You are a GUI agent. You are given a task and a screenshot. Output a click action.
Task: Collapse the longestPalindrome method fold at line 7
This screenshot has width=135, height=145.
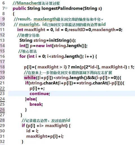coord(6,8)
